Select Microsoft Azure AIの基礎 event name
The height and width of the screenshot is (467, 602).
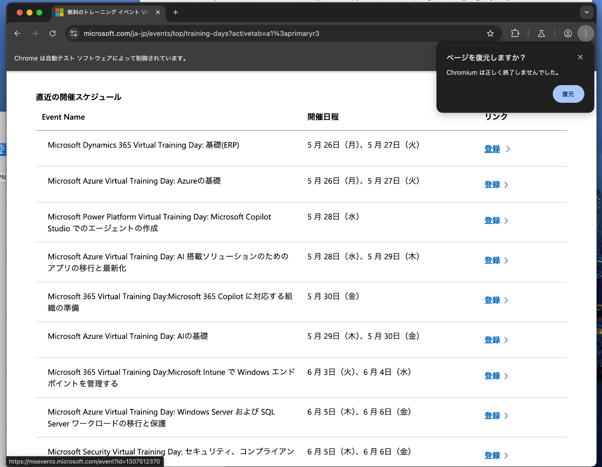point(128,336)
